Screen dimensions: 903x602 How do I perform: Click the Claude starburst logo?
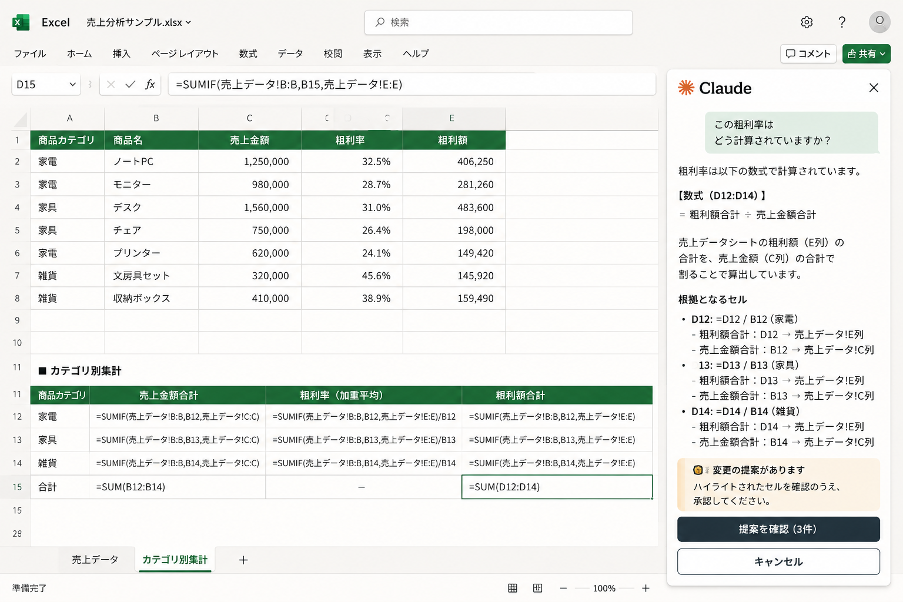pyautogui.click(x=686, y=88)
